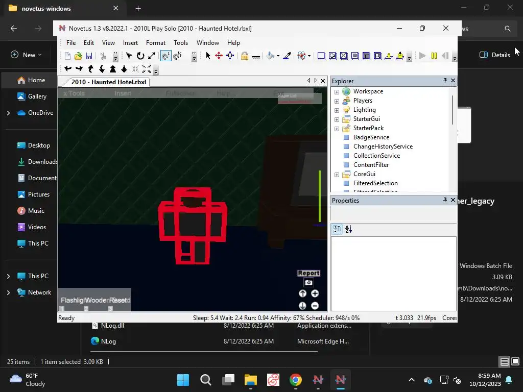Select the eyedropper color picker tool
The height and width of the screenshot is (392, 523).
point(287,56)
